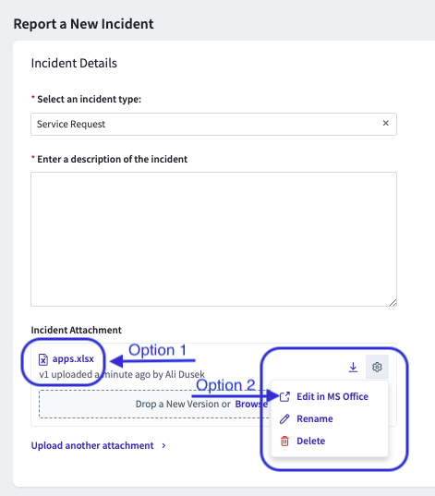Click the red trash icon next to Delete
Viewport: 435px width, 496px height.
(x=284, y=441)
